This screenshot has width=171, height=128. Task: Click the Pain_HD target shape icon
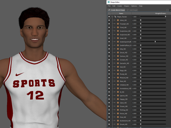(x=118, y=81)
